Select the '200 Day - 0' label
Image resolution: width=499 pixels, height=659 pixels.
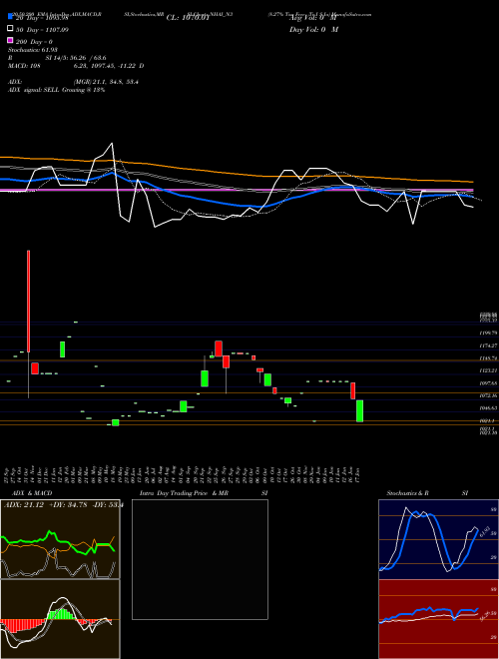[34, 42]
